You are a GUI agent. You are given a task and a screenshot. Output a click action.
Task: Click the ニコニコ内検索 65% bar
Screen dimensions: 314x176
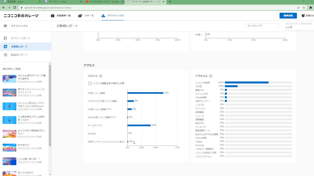pos(247,82)
